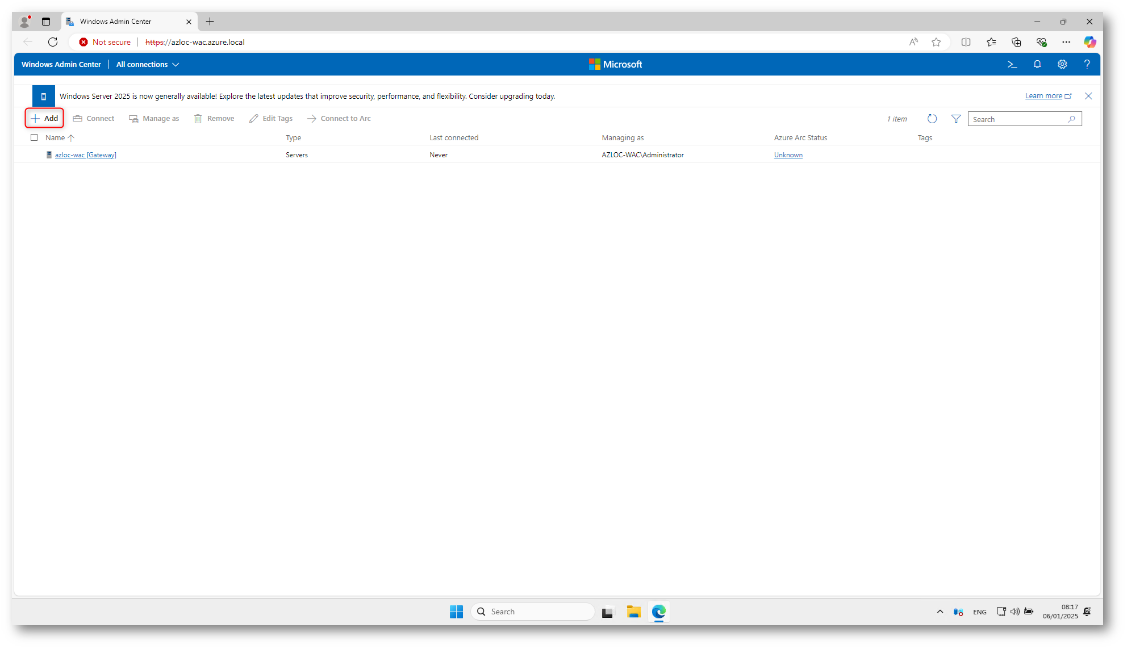Click the Edge Copilot icon

[x=1089, y=42]
